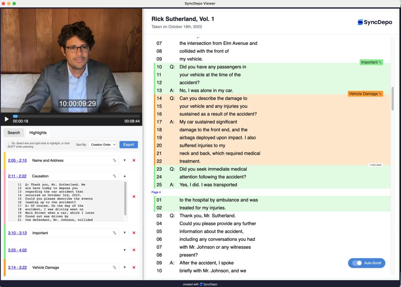The height and width of the screenshot is (287, 401).
Task: Collapse the Causation highlight transcript excerpt
Action: click(125, 176)
